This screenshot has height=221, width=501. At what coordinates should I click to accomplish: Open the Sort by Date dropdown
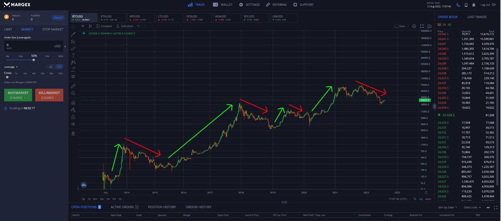click(x=447, y=208)
